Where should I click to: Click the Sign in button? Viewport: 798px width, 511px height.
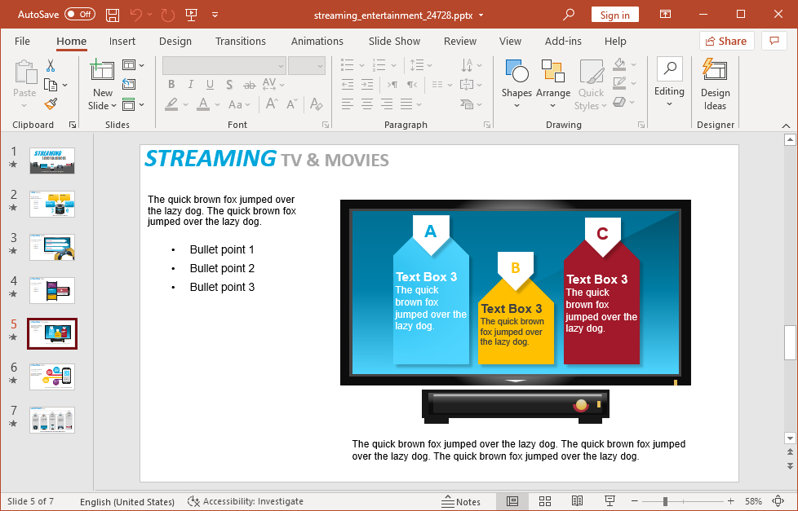[x=614, y=15]
